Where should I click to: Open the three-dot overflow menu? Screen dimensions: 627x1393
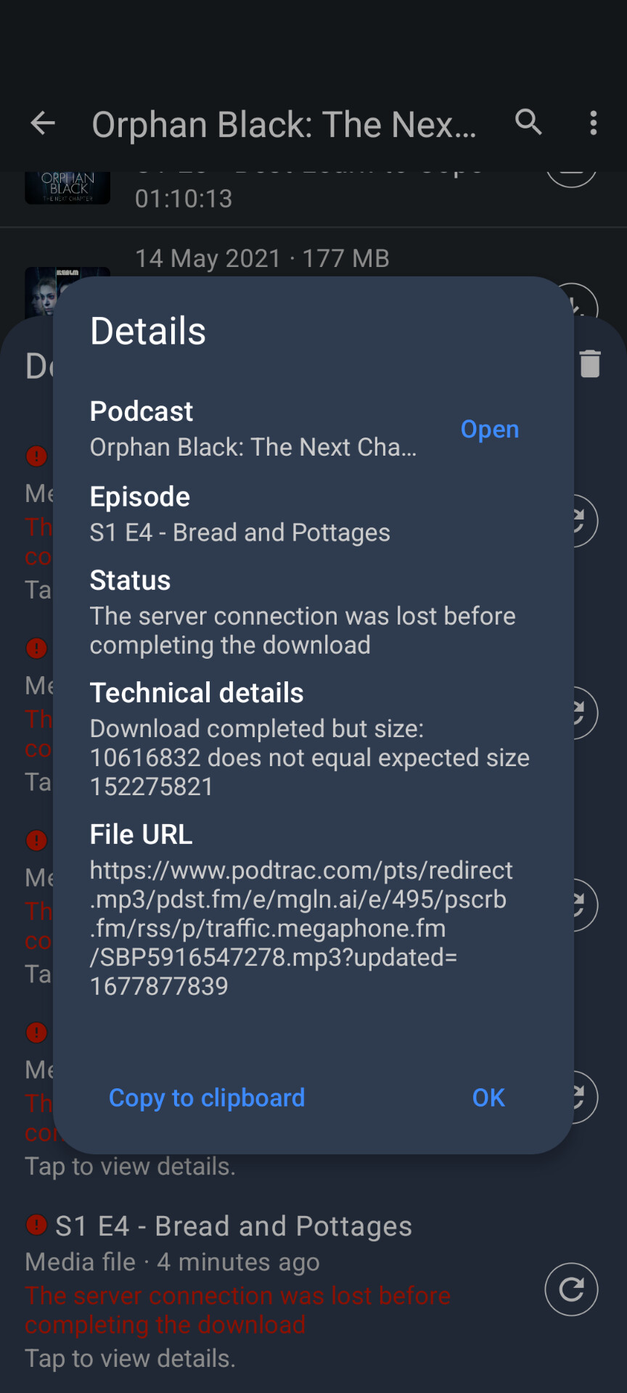(594, 123)
